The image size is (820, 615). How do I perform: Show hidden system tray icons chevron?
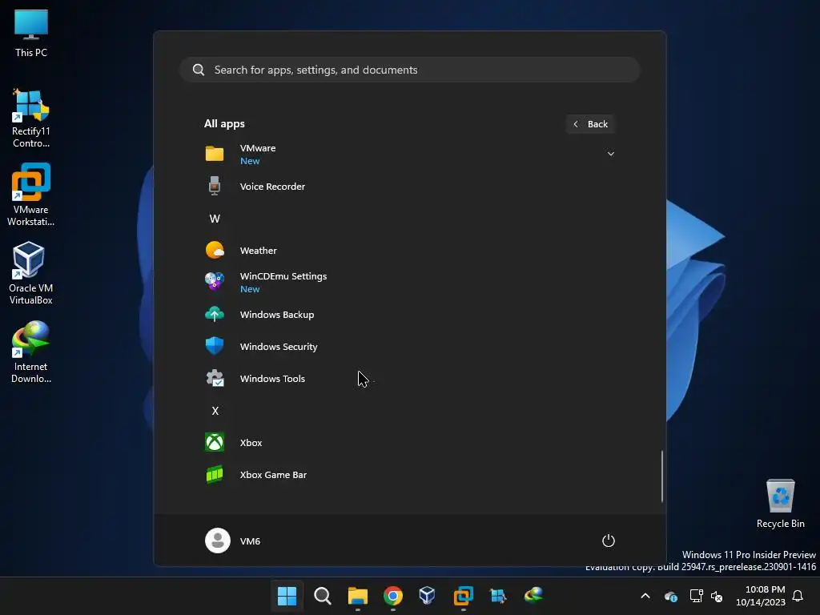coord(645,596)
